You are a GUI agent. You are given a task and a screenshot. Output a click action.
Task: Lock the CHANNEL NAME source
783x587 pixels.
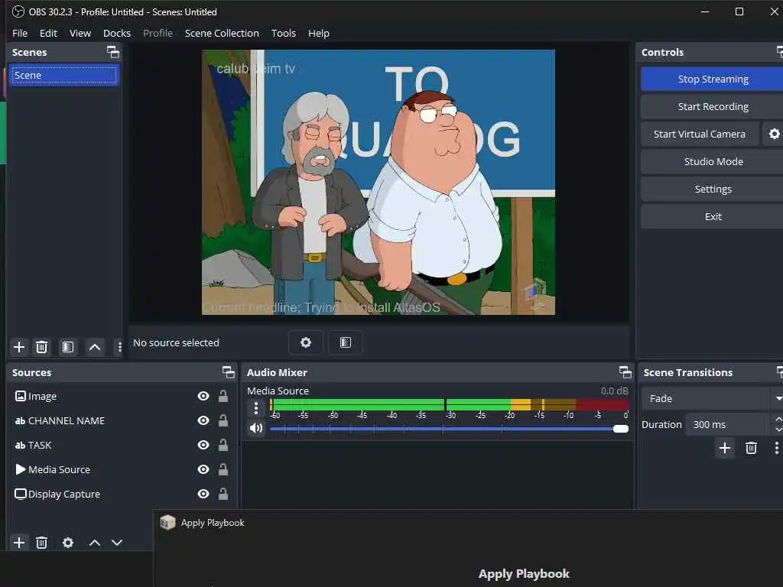pyautogui.click(x=223, y=421)
